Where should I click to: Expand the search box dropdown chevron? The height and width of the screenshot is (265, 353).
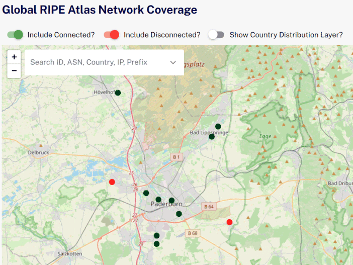[x=173, y=62]
